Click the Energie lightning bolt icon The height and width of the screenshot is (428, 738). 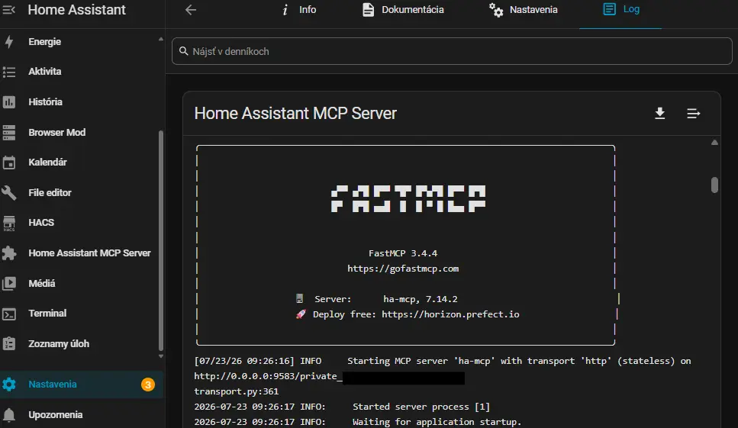coord(9,42)
